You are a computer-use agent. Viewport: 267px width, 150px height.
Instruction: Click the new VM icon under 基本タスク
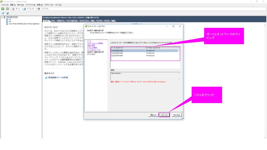(x=46, y=77)
